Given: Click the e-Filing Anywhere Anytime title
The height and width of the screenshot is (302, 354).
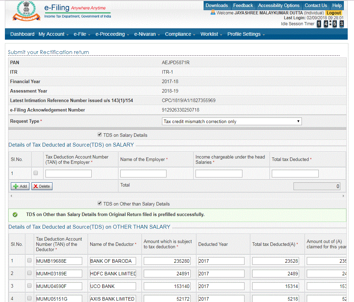Looking at the screenshot, I should pos(75,8).
